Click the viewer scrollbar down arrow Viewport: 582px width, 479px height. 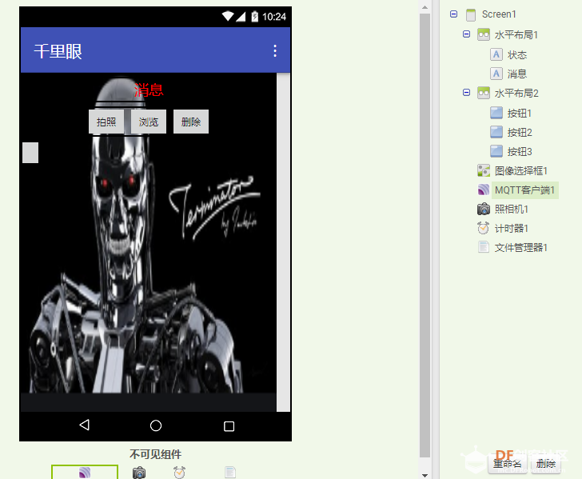point(425,475)
